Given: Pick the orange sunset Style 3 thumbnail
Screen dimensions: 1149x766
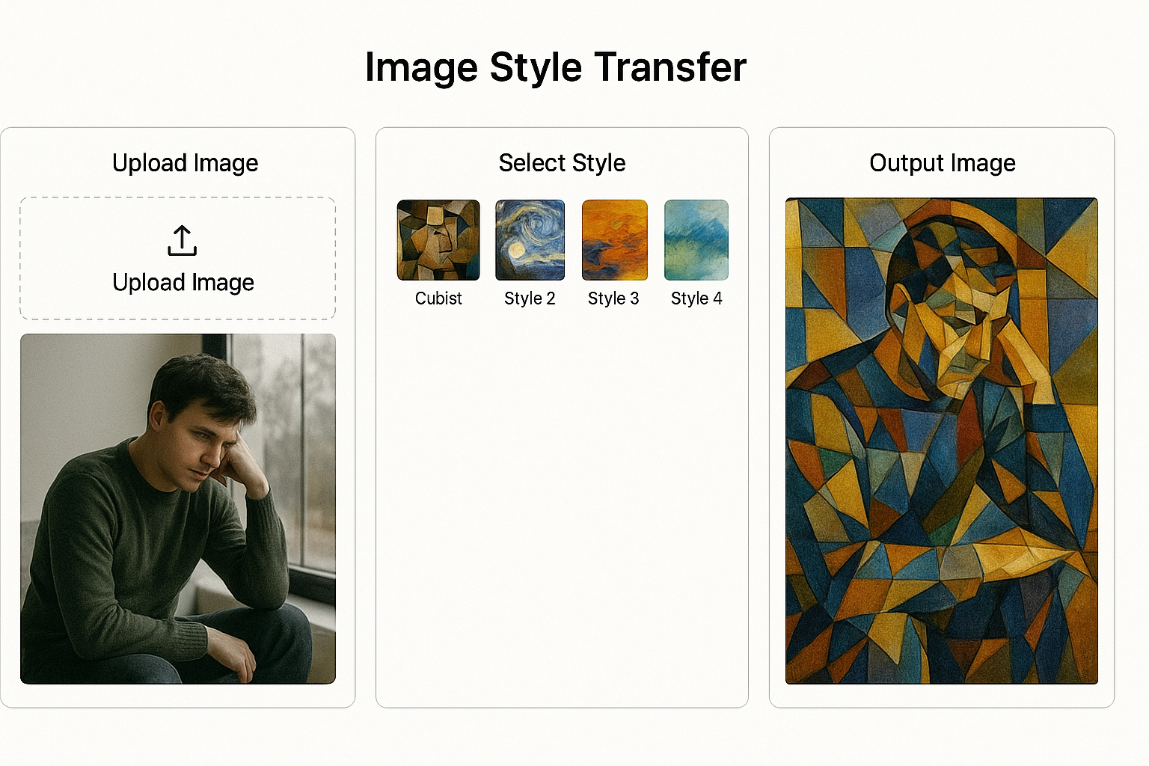Looking at the screenshot, I should click(x=614, y=240).
